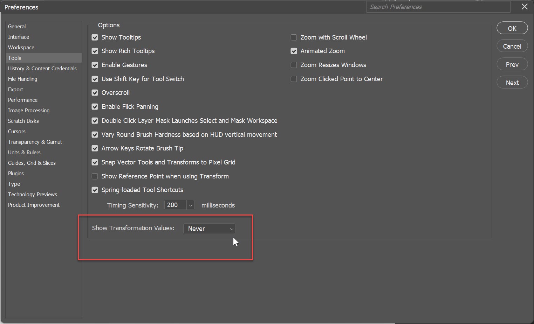Disable the Show Tooltips checkbox

(x=95, y=37)
